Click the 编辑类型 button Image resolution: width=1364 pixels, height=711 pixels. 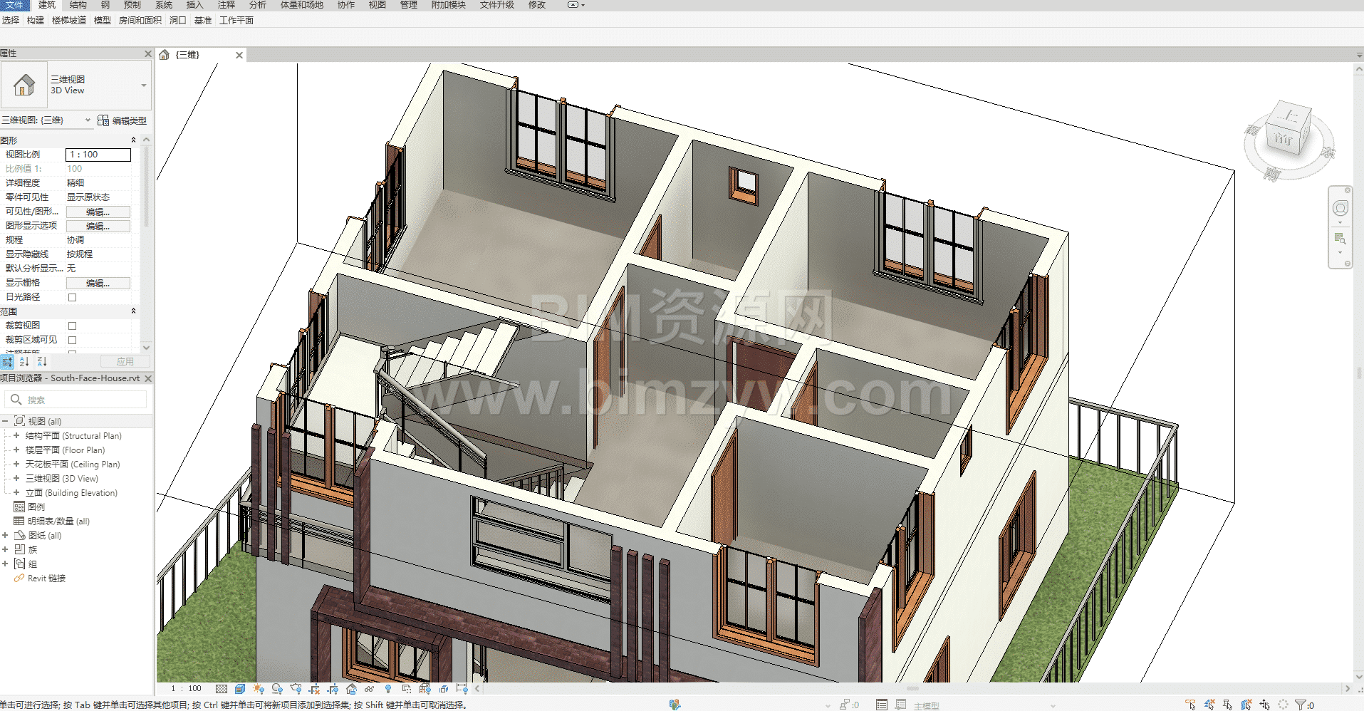pyautogui.click(x=123, y=120)
